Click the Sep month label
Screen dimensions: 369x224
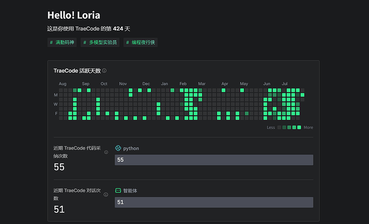[x=86, y=84]
